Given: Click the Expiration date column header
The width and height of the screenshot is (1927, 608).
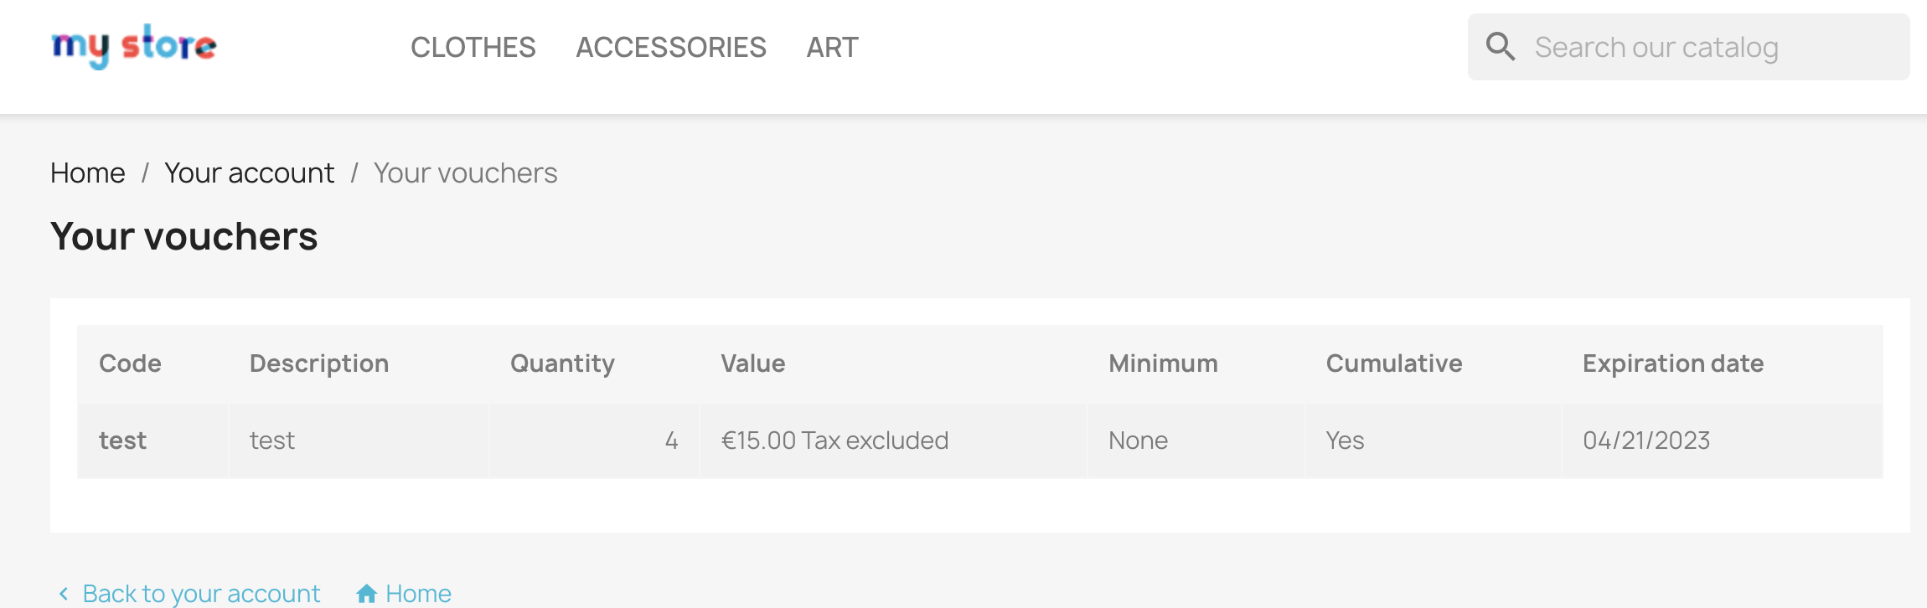Looking at the screenshot, I should (1672, 363).
